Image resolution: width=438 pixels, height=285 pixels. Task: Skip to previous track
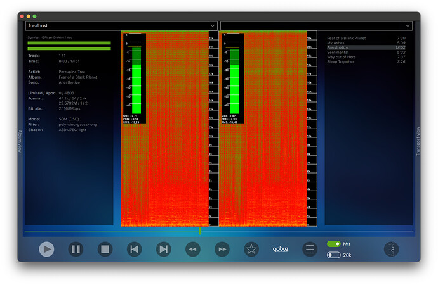coord(135,249)
